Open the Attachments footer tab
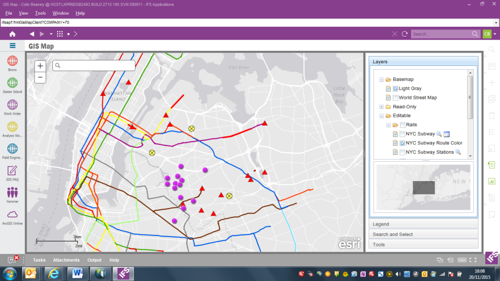The height and width of the screenshot is (281, 500). click(66, 260)
